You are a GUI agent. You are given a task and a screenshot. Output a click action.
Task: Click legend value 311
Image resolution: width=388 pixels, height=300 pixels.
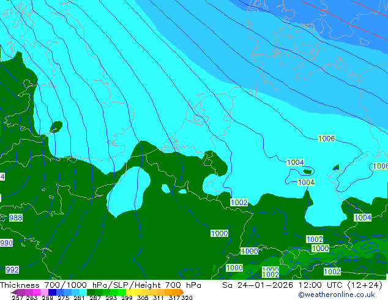click(159, 298)
